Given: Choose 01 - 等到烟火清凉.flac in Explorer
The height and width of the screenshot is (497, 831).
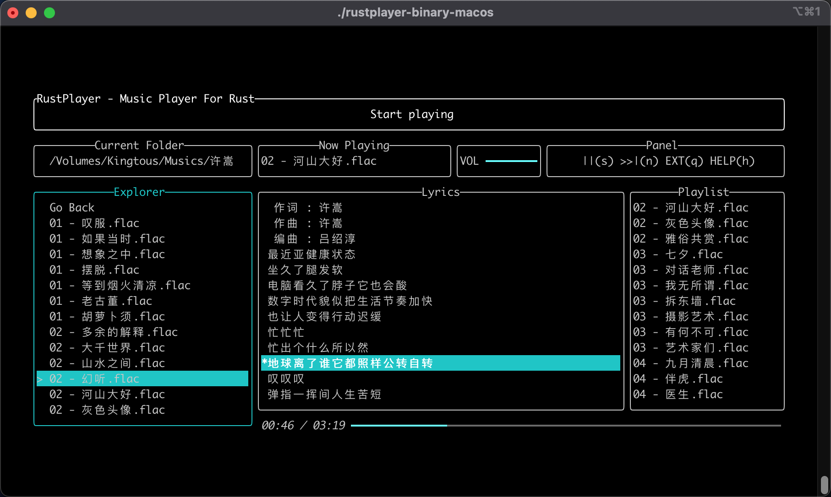Looking at the screenshot, I should 120,286.
